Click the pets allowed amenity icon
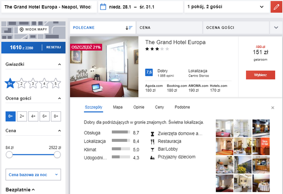Screen dimensions: 283x194 [x=152, y=134]
